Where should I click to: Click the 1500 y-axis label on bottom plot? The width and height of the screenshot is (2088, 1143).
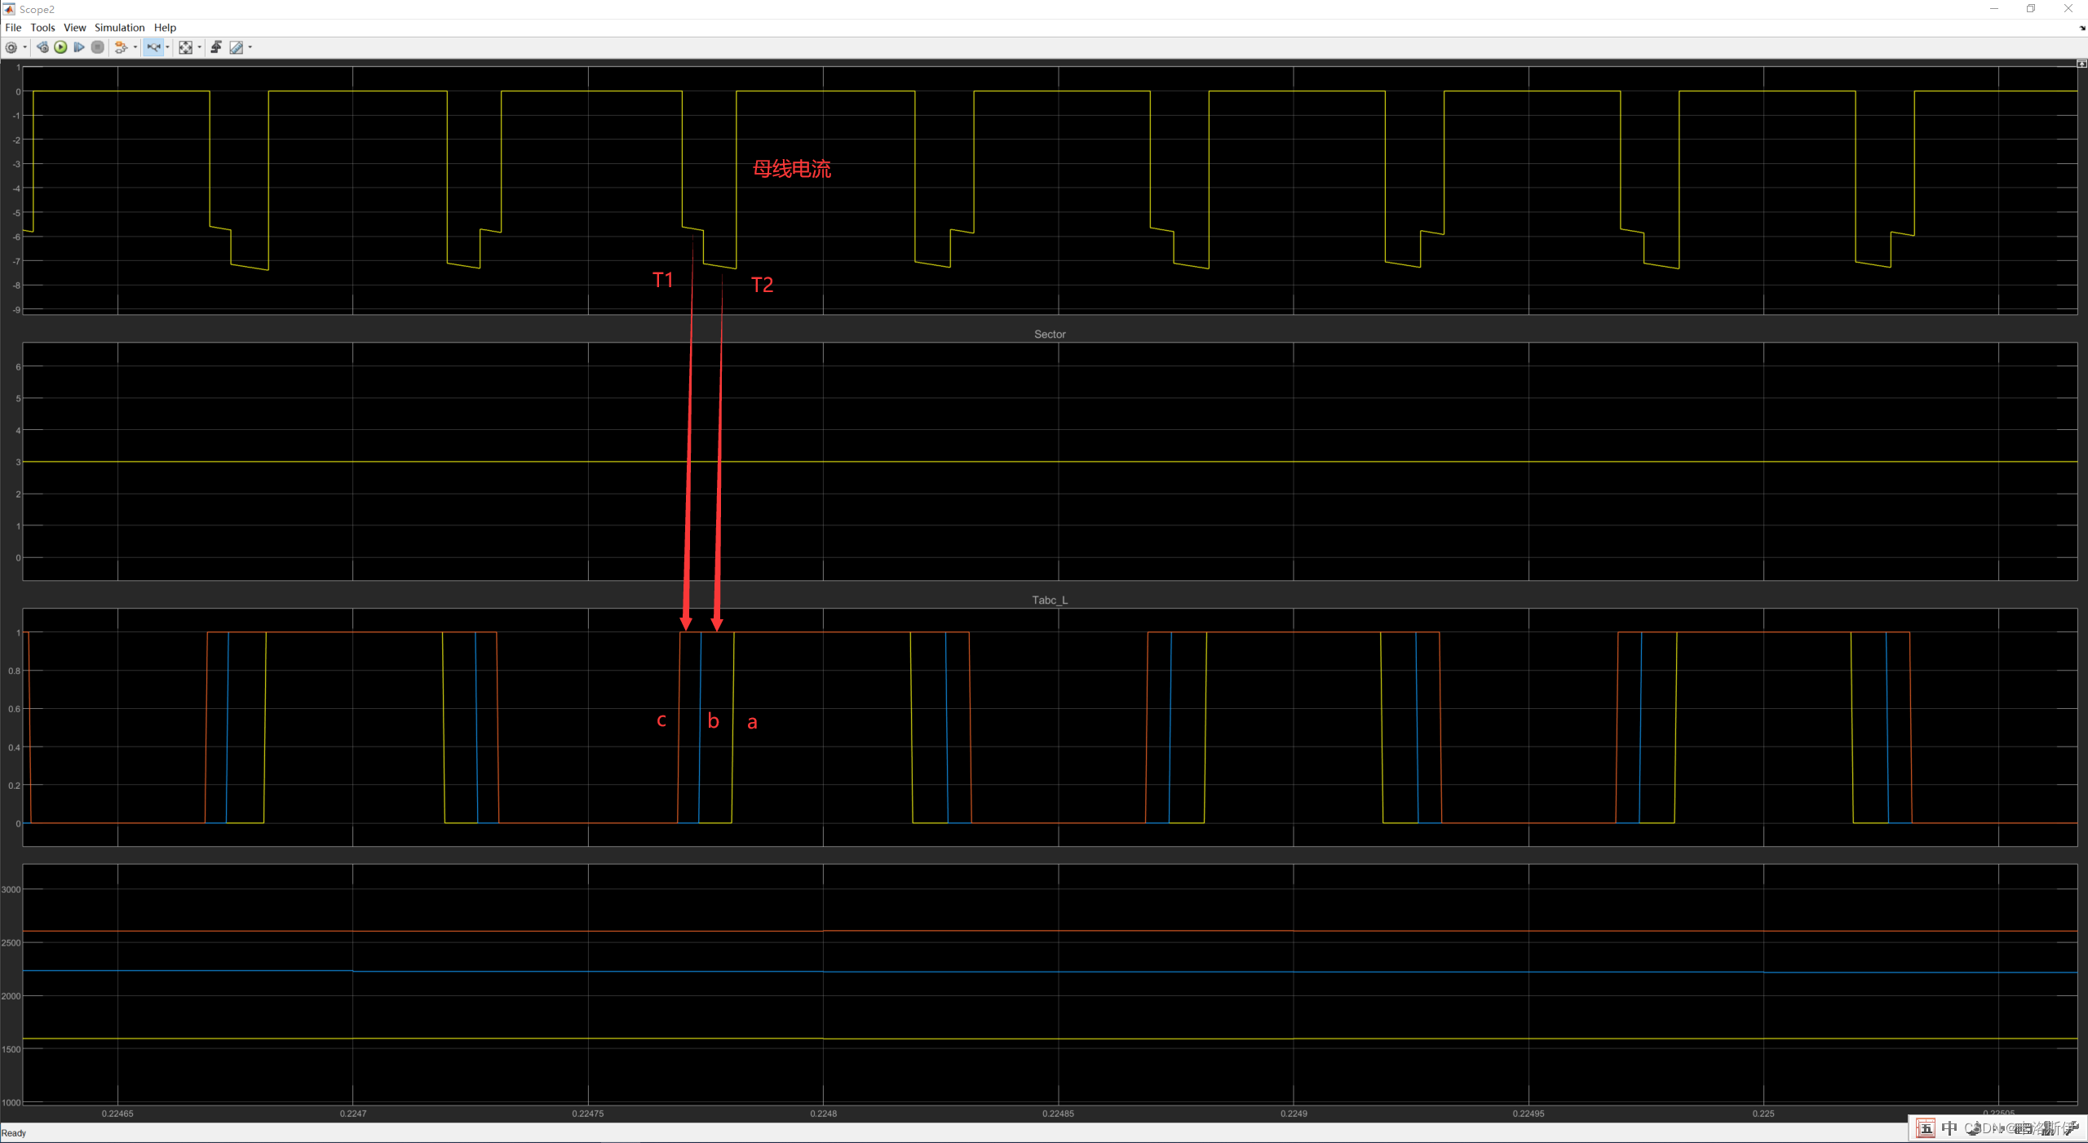pos(11,1050)
